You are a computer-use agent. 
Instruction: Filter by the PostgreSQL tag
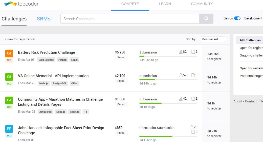pyautogui.click(x=60, y=83)
